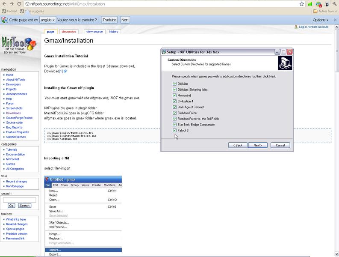This screenshot has width=339, height=257.
Task: Open the Source code link
Action: point(14,123)
